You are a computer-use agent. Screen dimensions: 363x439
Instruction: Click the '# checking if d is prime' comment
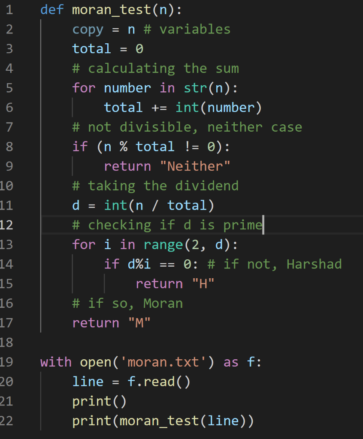point(167,226)
